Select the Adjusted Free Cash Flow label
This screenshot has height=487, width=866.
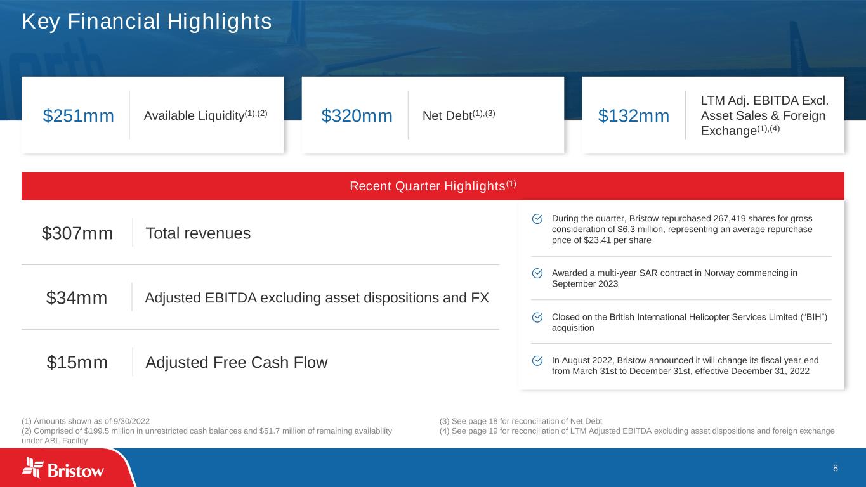237,363
